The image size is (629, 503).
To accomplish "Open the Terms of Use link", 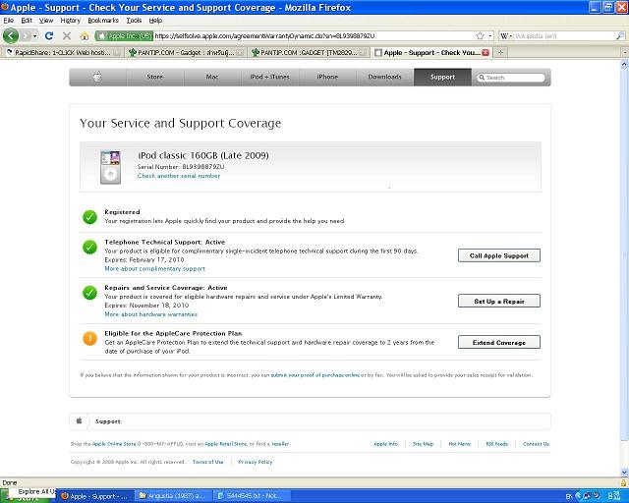I will (x=207, y=462).
